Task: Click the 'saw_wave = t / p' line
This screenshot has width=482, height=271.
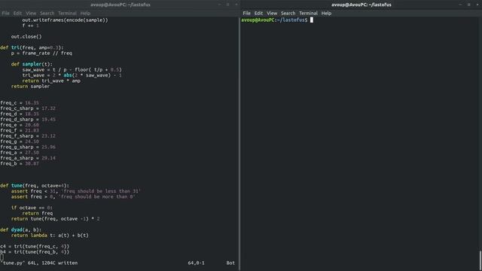Action: coord(72,70)
